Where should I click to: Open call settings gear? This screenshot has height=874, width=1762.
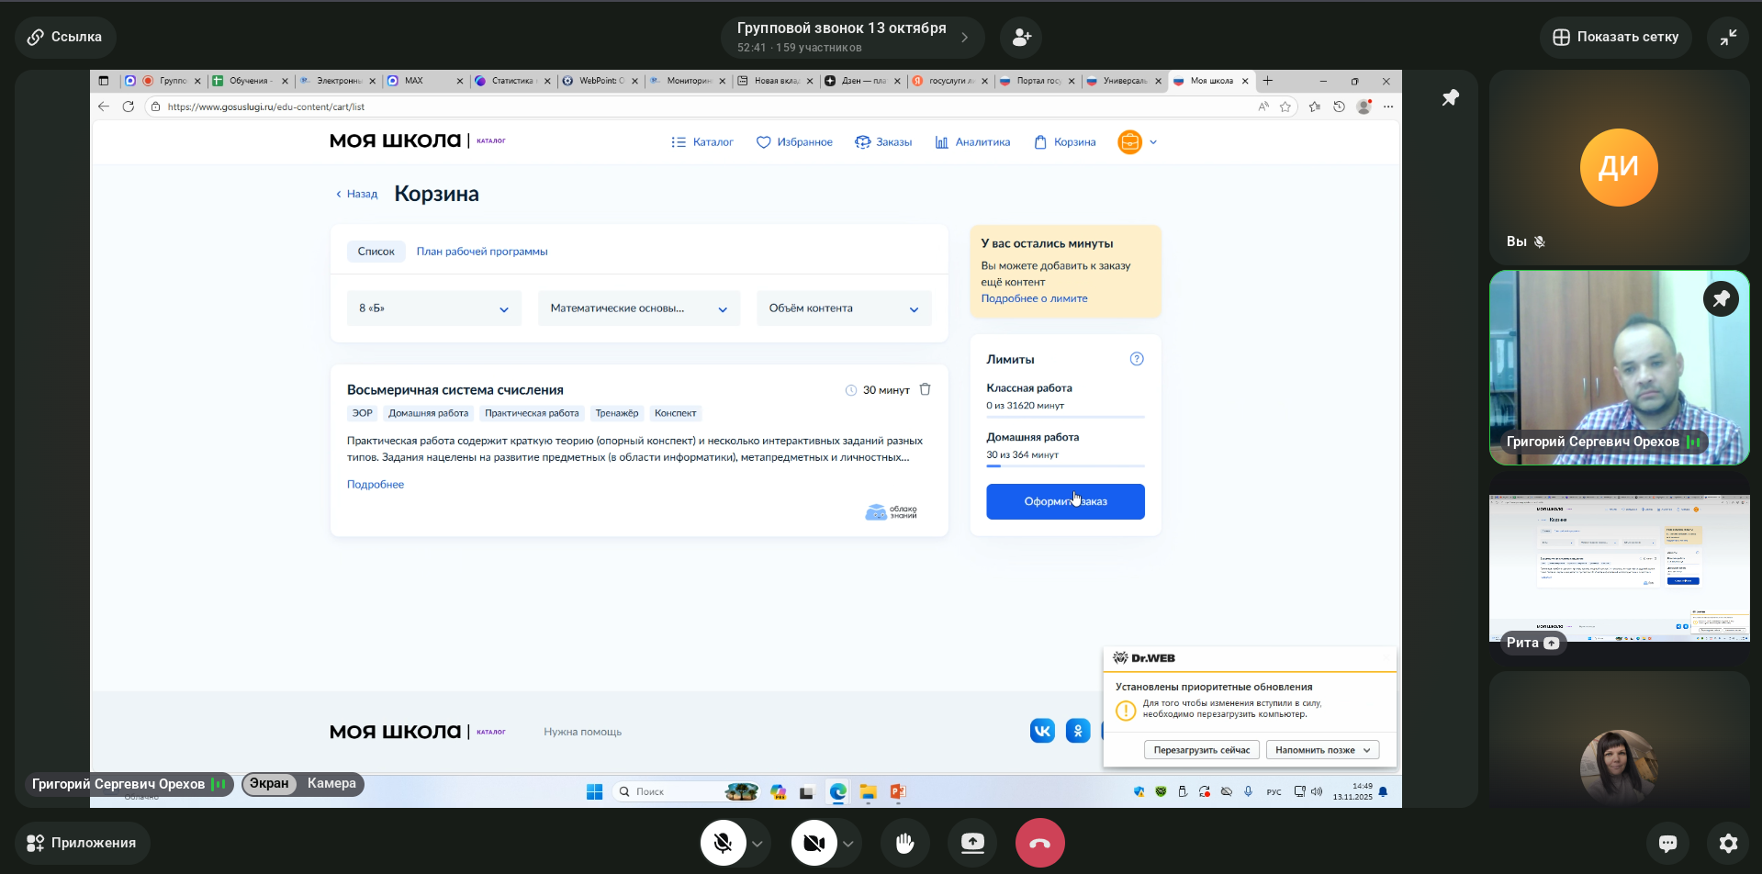coord(1727,843)
